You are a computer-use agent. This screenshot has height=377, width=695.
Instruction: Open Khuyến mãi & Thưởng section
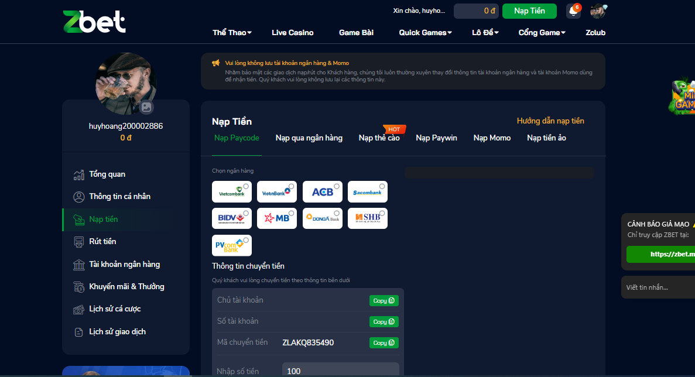tap(126, 287)
